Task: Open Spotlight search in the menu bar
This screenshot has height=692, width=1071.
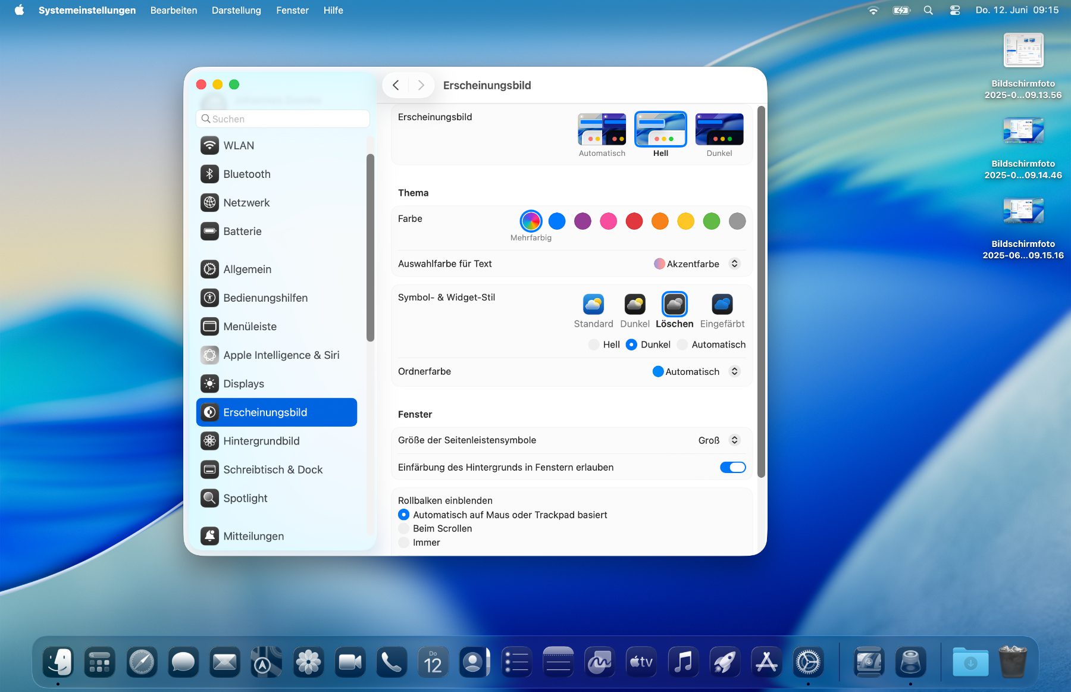Action: point(928,11)
